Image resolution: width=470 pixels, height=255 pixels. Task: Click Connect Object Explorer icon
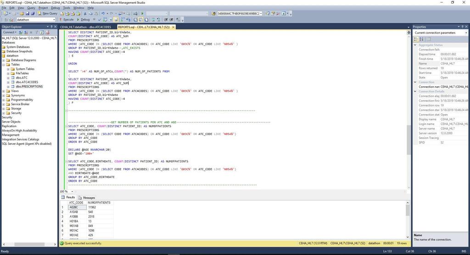coord(20,33)
